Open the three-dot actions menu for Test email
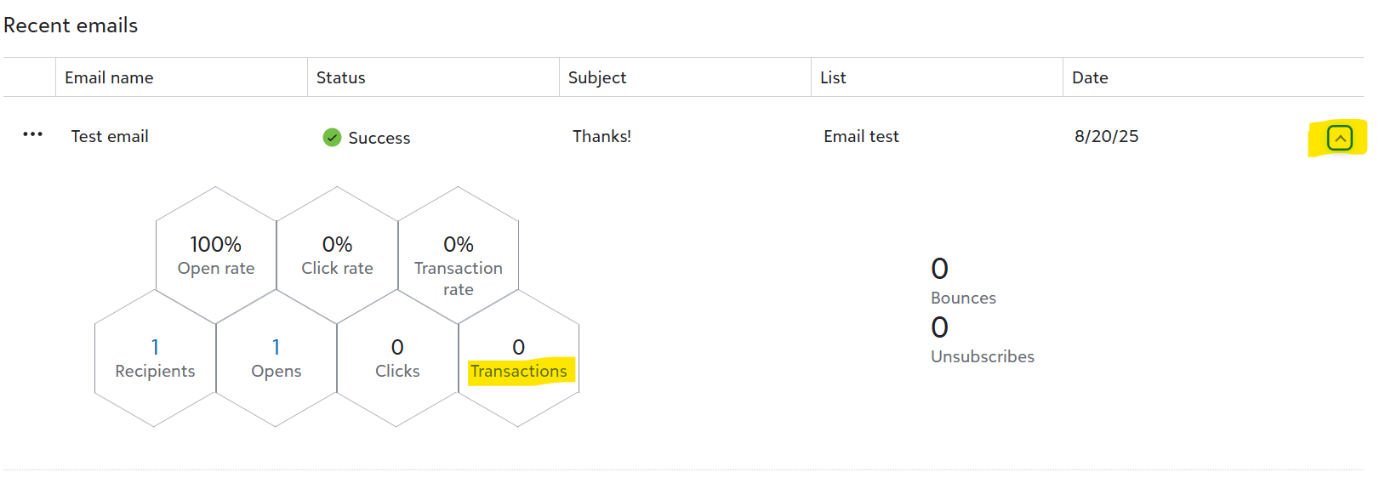The height and width of the screenshot is (489, 1391). click(32, 135)
